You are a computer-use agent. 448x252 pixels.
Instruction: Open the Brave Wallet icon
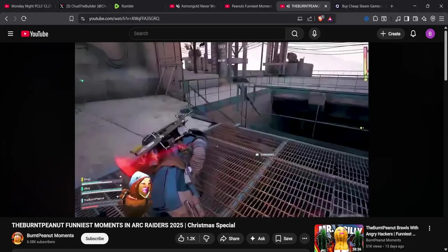tap(415, 19)
